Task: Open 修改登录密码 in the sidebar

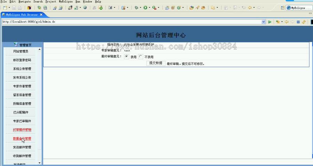Action: (x=22, y=60)
